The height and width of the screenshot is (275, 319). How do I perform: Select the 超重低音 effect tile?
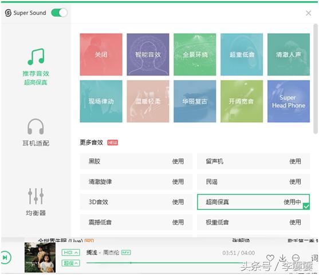click(242, 54)
